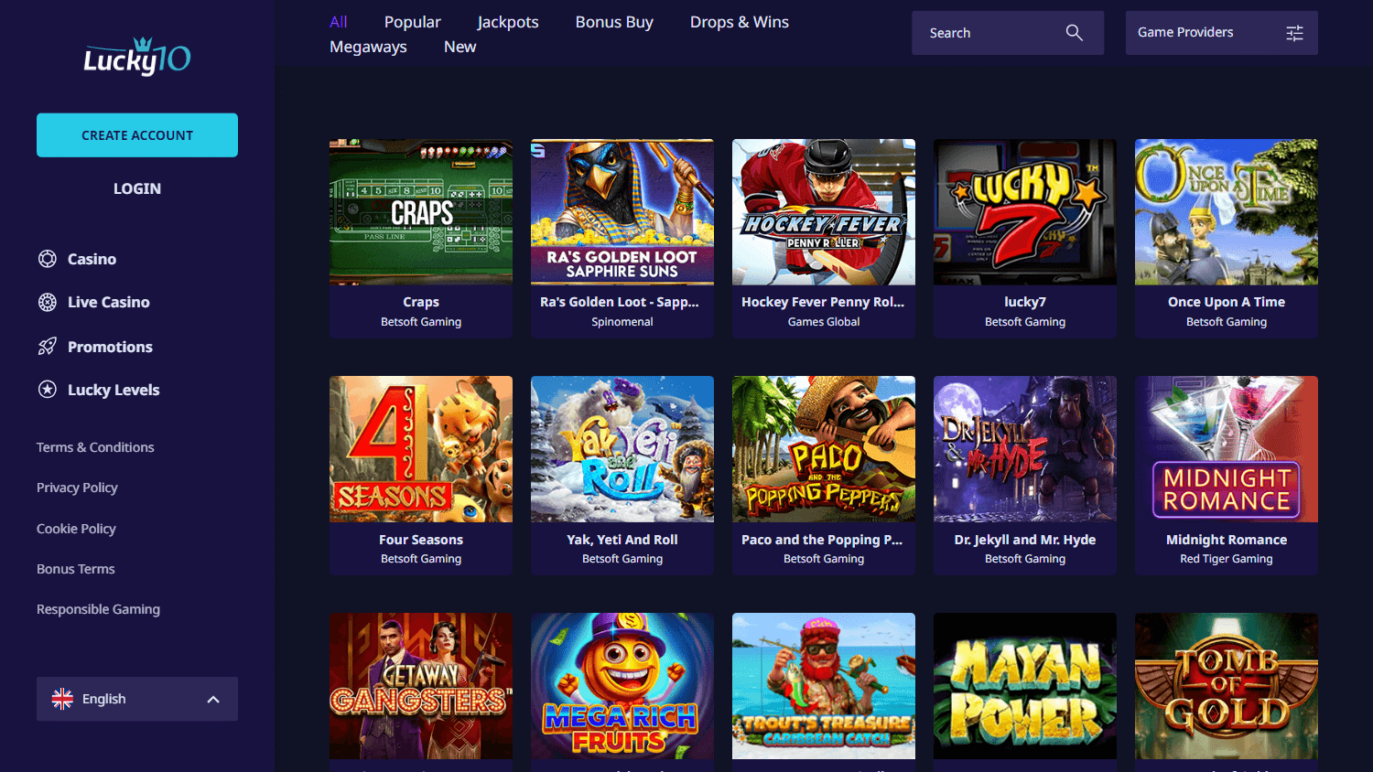Click the Promotions rocket icon
The height and width of the screenshot is (772, 1373).
point(48,347)
